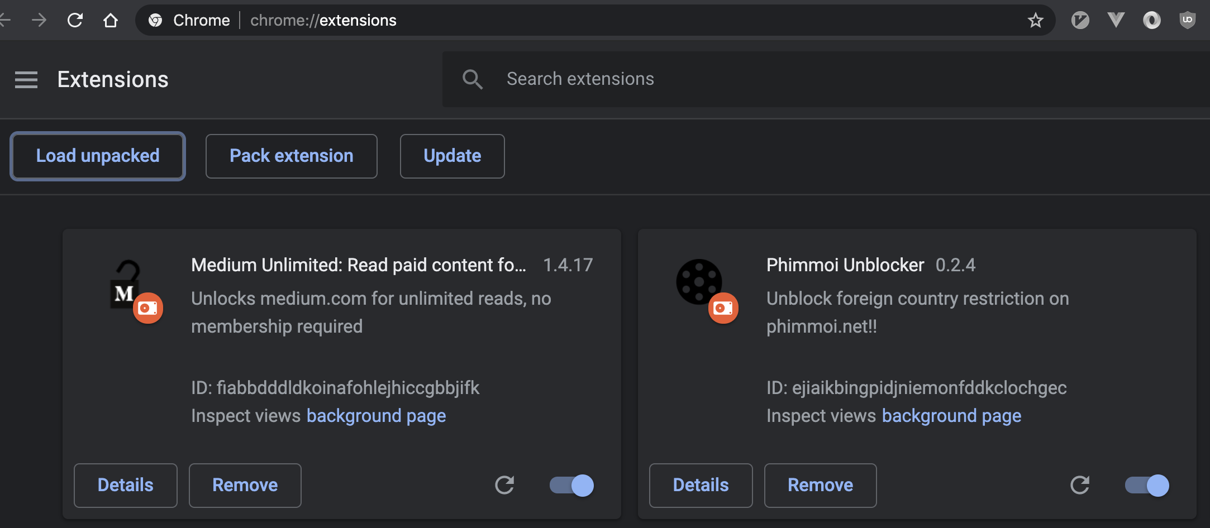1210x528 pixels.
Task: Go to the browser home page icon
Action: click(x=111, y=21)
